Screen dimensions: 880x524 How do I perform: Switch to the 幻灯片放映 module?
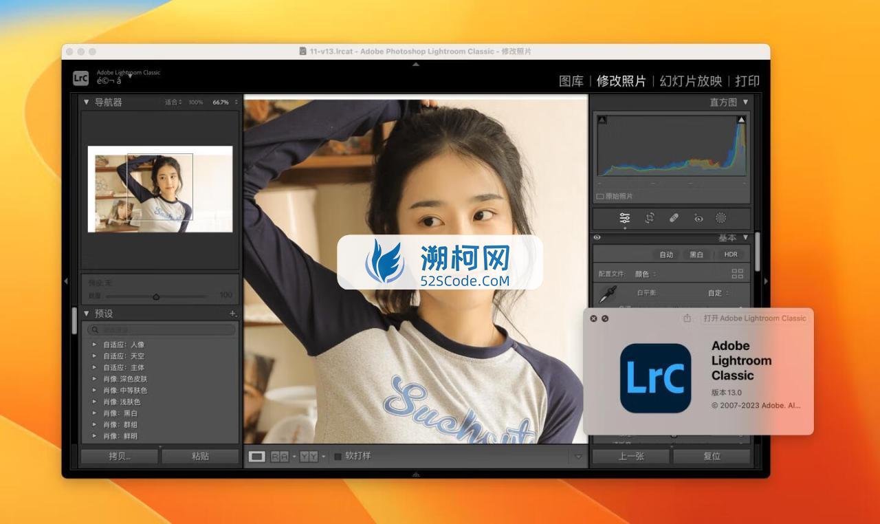click(x=691, y=81)
